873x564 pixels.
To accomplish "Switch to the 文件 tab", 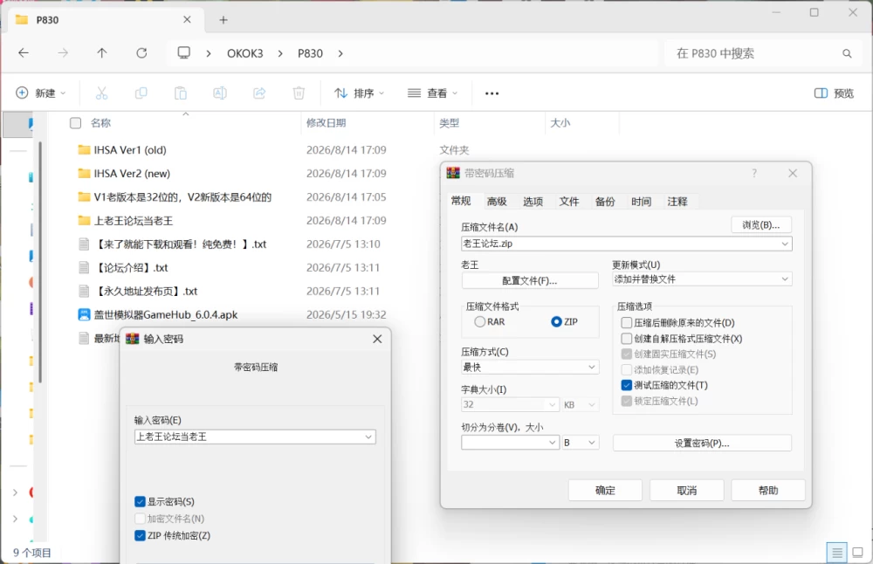I will coord(569,202).
